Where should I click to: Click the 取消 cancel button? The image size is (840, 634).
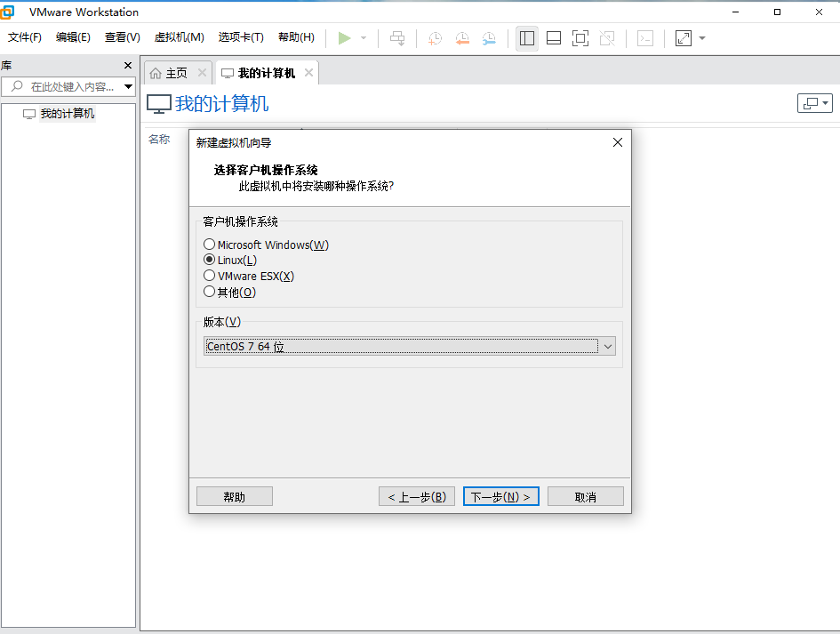click(586, 497)
